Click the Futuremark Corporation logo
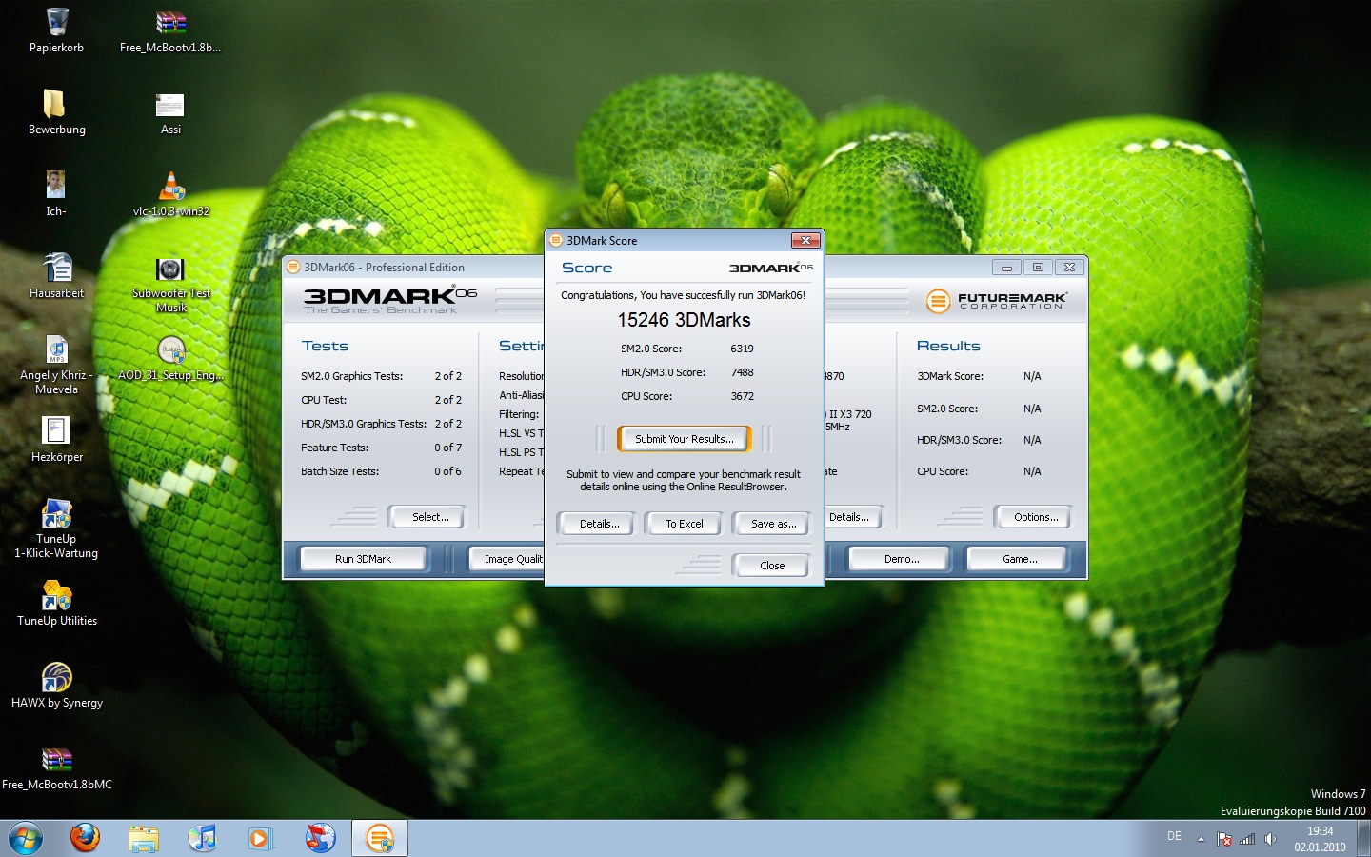Image resolution: width=1371 pixels, height=857 pixels. (x=996, y=301)
